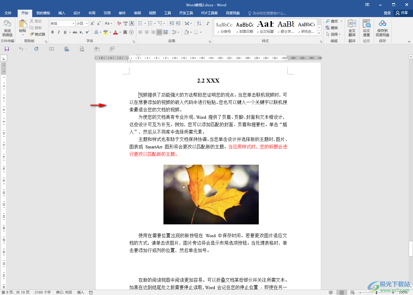Screen dimensions: 413x295
Task: Expand the bullet list dropdown arrow
Action: click(x=145, y=23)
